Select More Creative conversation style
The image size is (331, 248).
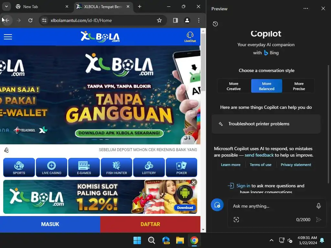234,86
